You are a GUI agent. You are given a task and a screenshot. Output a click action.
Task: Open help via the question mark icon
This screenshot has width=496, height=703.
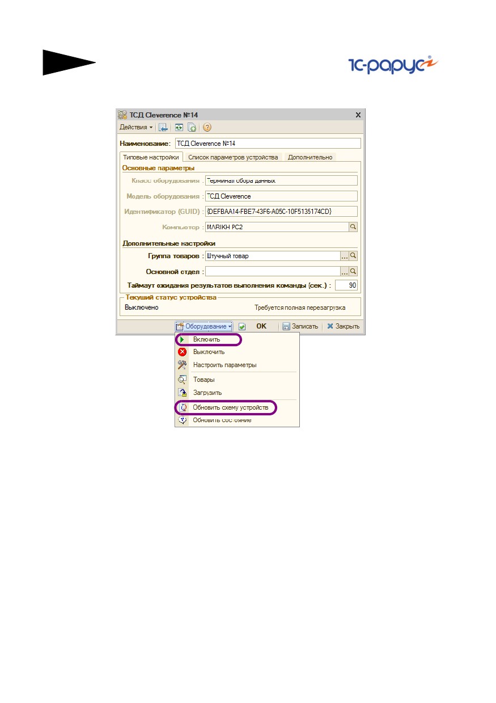(207, 127)
